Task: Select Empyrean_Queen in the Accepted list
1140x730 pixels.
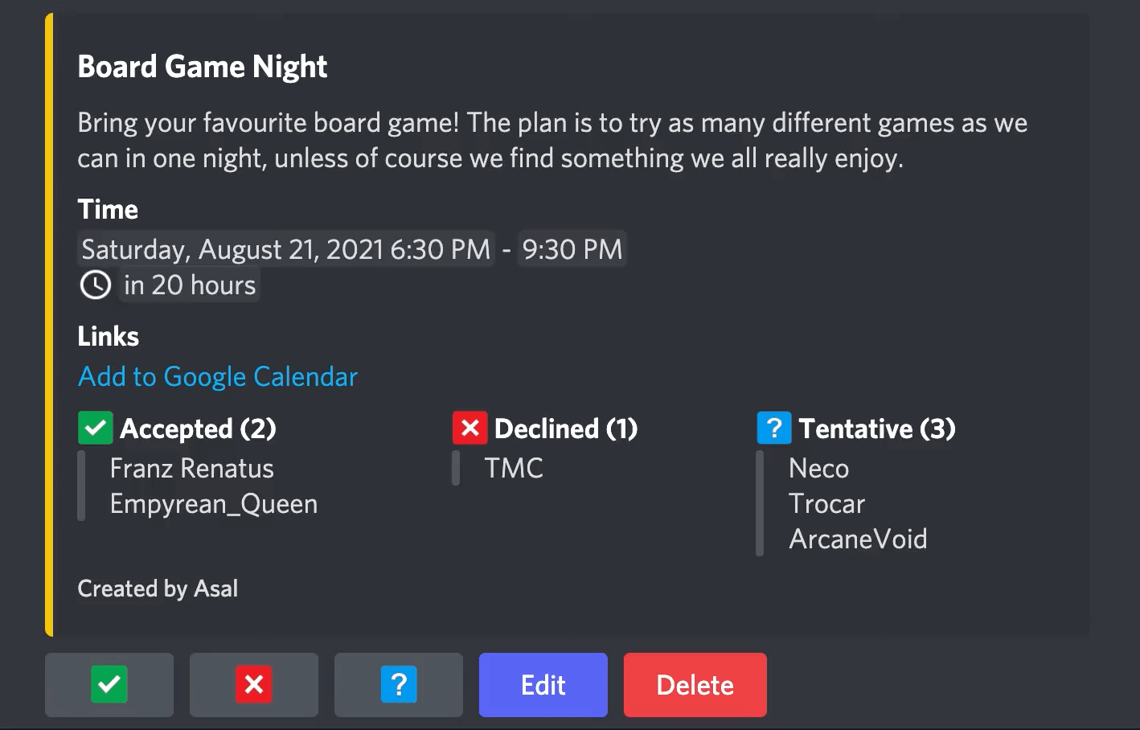Action: click(x=213, y=504)
